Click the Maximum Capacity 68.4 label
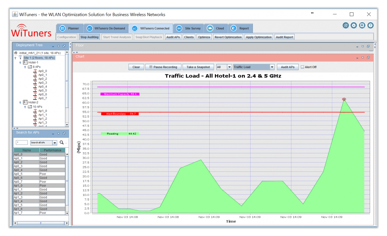This screenshot has width=387, height=236. 120,94
